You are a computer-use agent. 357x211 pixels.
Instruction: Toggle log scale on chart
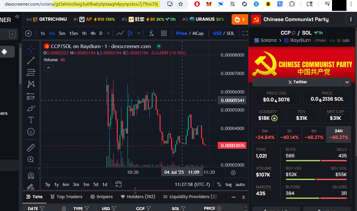pos(228,184)
